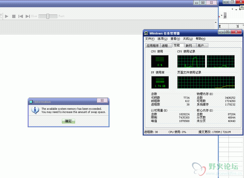Switch to the 进程 tab
This screenshot has height=178, width=244.
[x=166, y=45]
